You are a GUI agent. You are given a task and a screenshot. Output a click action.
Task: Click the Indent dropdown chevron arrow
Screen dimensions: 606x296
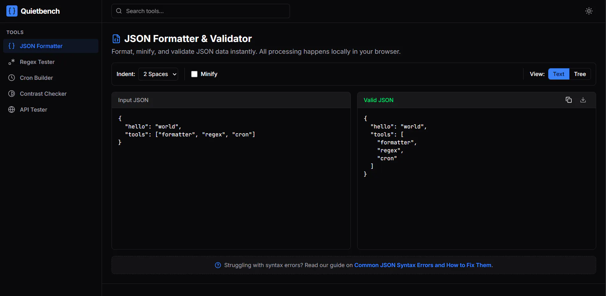(x=174, y=74)
